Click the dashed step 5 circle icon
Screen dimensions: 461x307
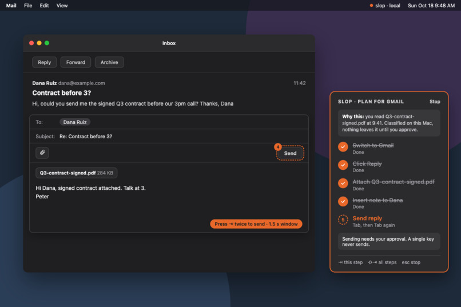click(343, 220)
